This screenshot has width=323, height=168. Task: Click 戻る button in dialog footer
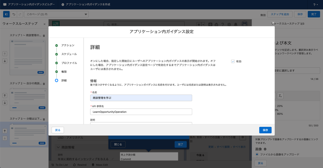coord(58,130)
